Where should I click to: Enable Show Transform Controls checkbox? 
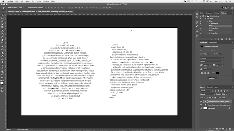point(27,8)
